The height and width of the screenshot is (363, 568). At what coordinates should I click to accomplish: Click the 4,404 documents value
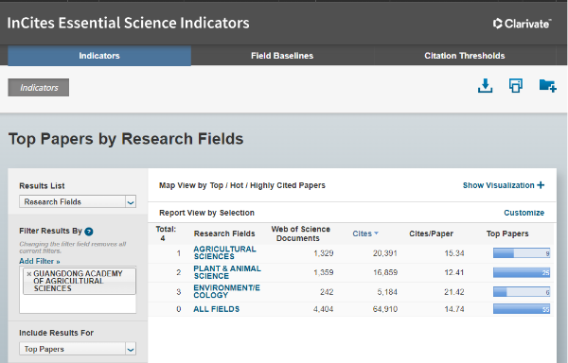pos(324,309)
